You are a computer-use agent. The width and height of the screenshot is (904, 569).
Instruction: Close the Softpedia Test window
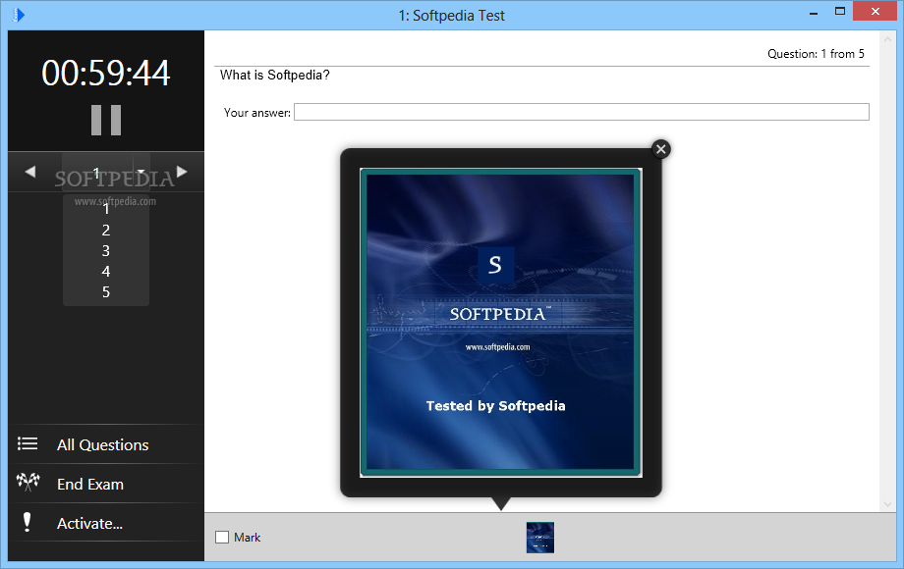(x=876, y=12)
